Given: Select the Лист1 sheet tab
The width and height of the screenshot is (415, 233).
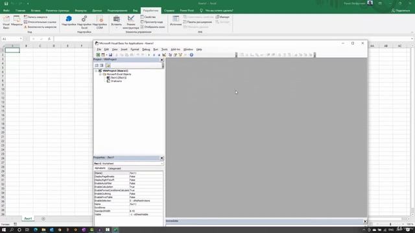Looking at the screenshot, I should (28, 219).
